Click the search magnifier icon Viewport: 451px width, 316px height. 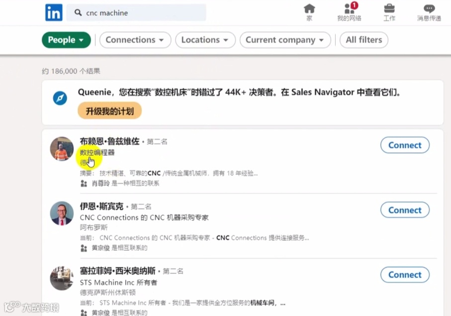tap(78, 12)
